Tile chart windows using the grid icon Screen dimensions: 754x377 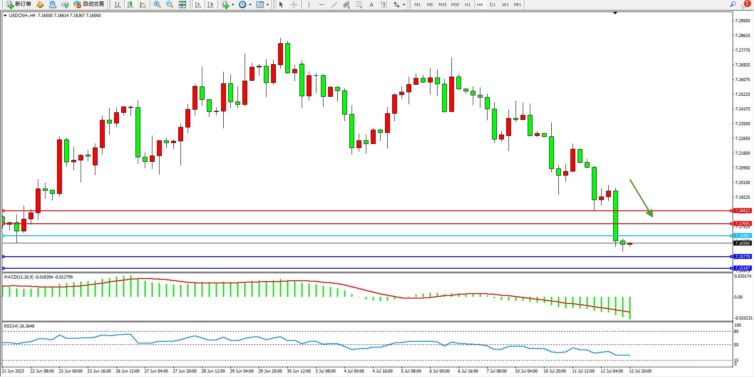point(182,4)
